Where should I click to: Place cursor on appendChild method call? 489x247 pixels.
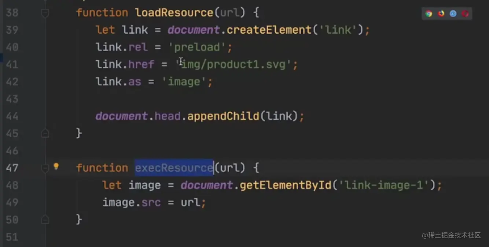(x=223, y=116)
